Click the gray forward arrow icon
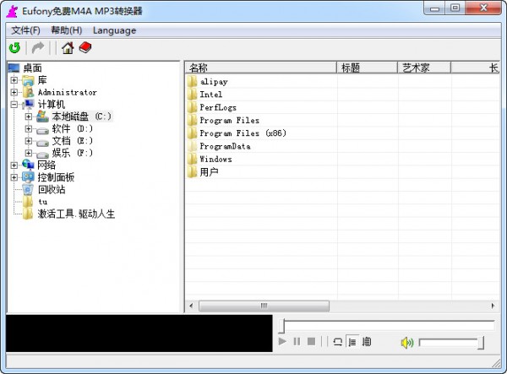Image resolution: width=507 pixels, height=374 pixels. pos(38,48)
